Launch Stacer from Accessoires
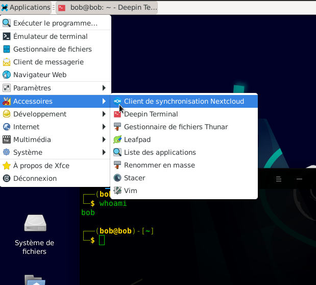Image resolution: width=316 pixels, height=285 pixels. 184,178
